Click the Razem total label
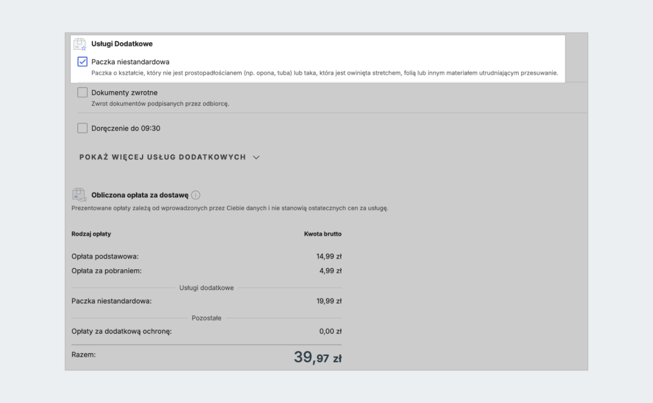 tap(84, 355)
